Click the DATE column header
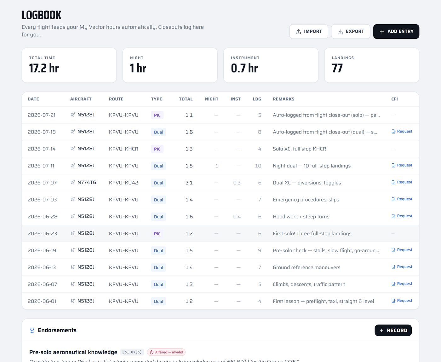 click(33, 99)
